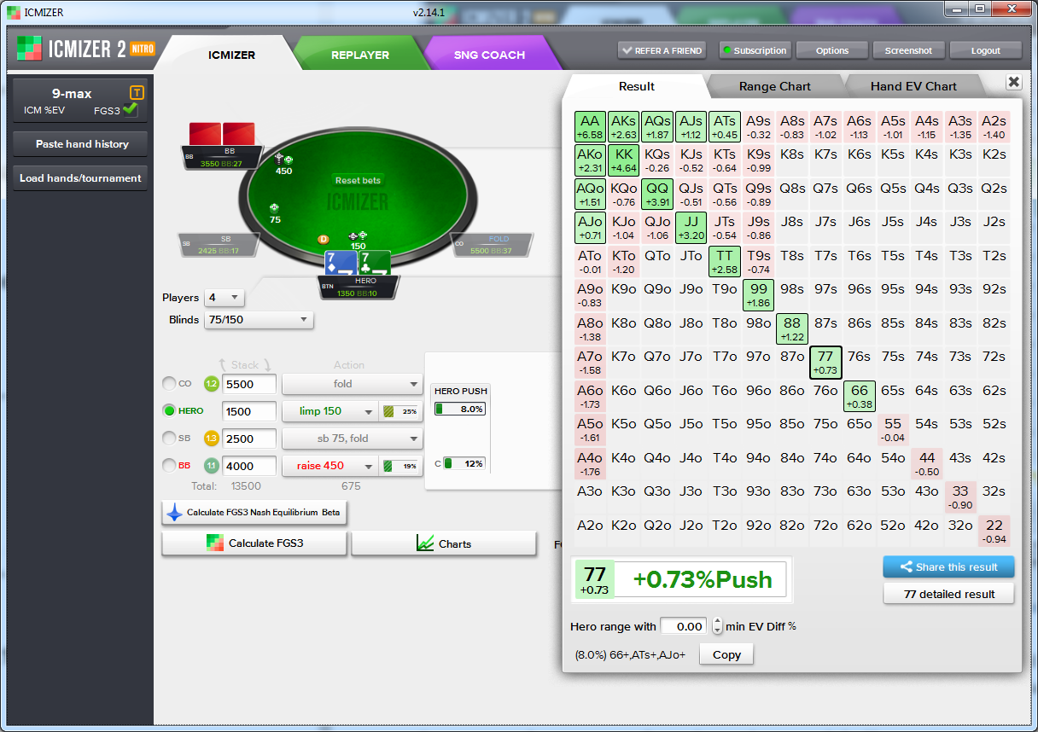Image resolution: width=1038 pixels, height=732 pixels.
Task: Select the HERO radio button
Action: [169, 410]
